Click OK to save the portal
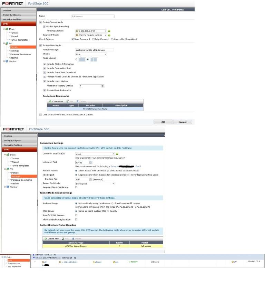 pyautogui.click(x=163, y=122)
